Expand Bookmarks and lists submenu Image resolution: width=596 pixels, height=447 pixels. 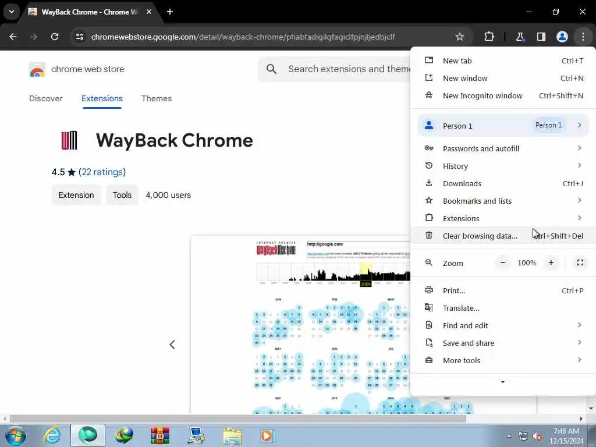point(503,201)
